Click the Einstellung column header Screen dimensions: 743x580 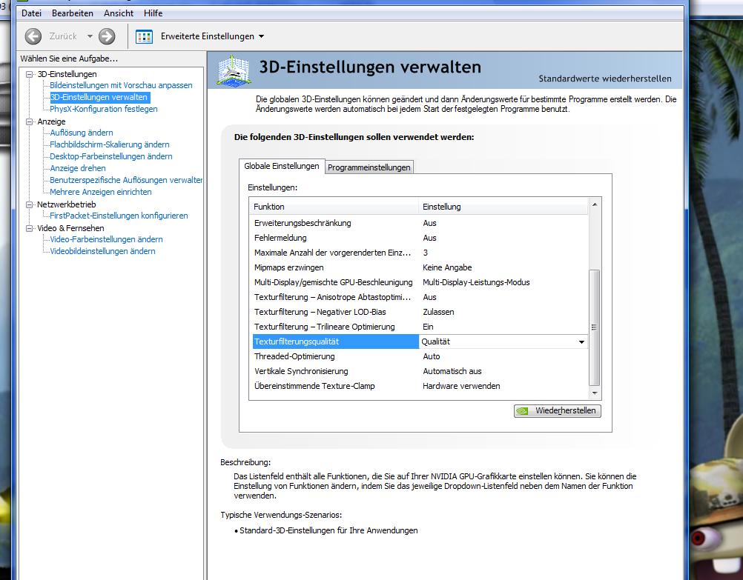[x=503, y=207]
